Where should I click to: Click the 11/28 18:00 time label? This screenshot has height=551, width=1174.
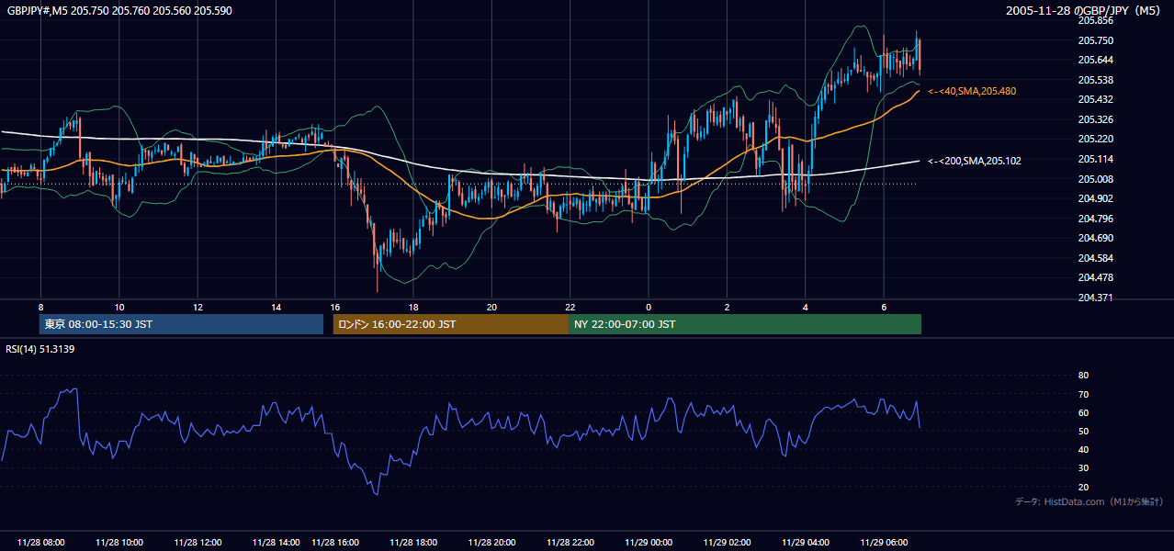pos(413,542)
